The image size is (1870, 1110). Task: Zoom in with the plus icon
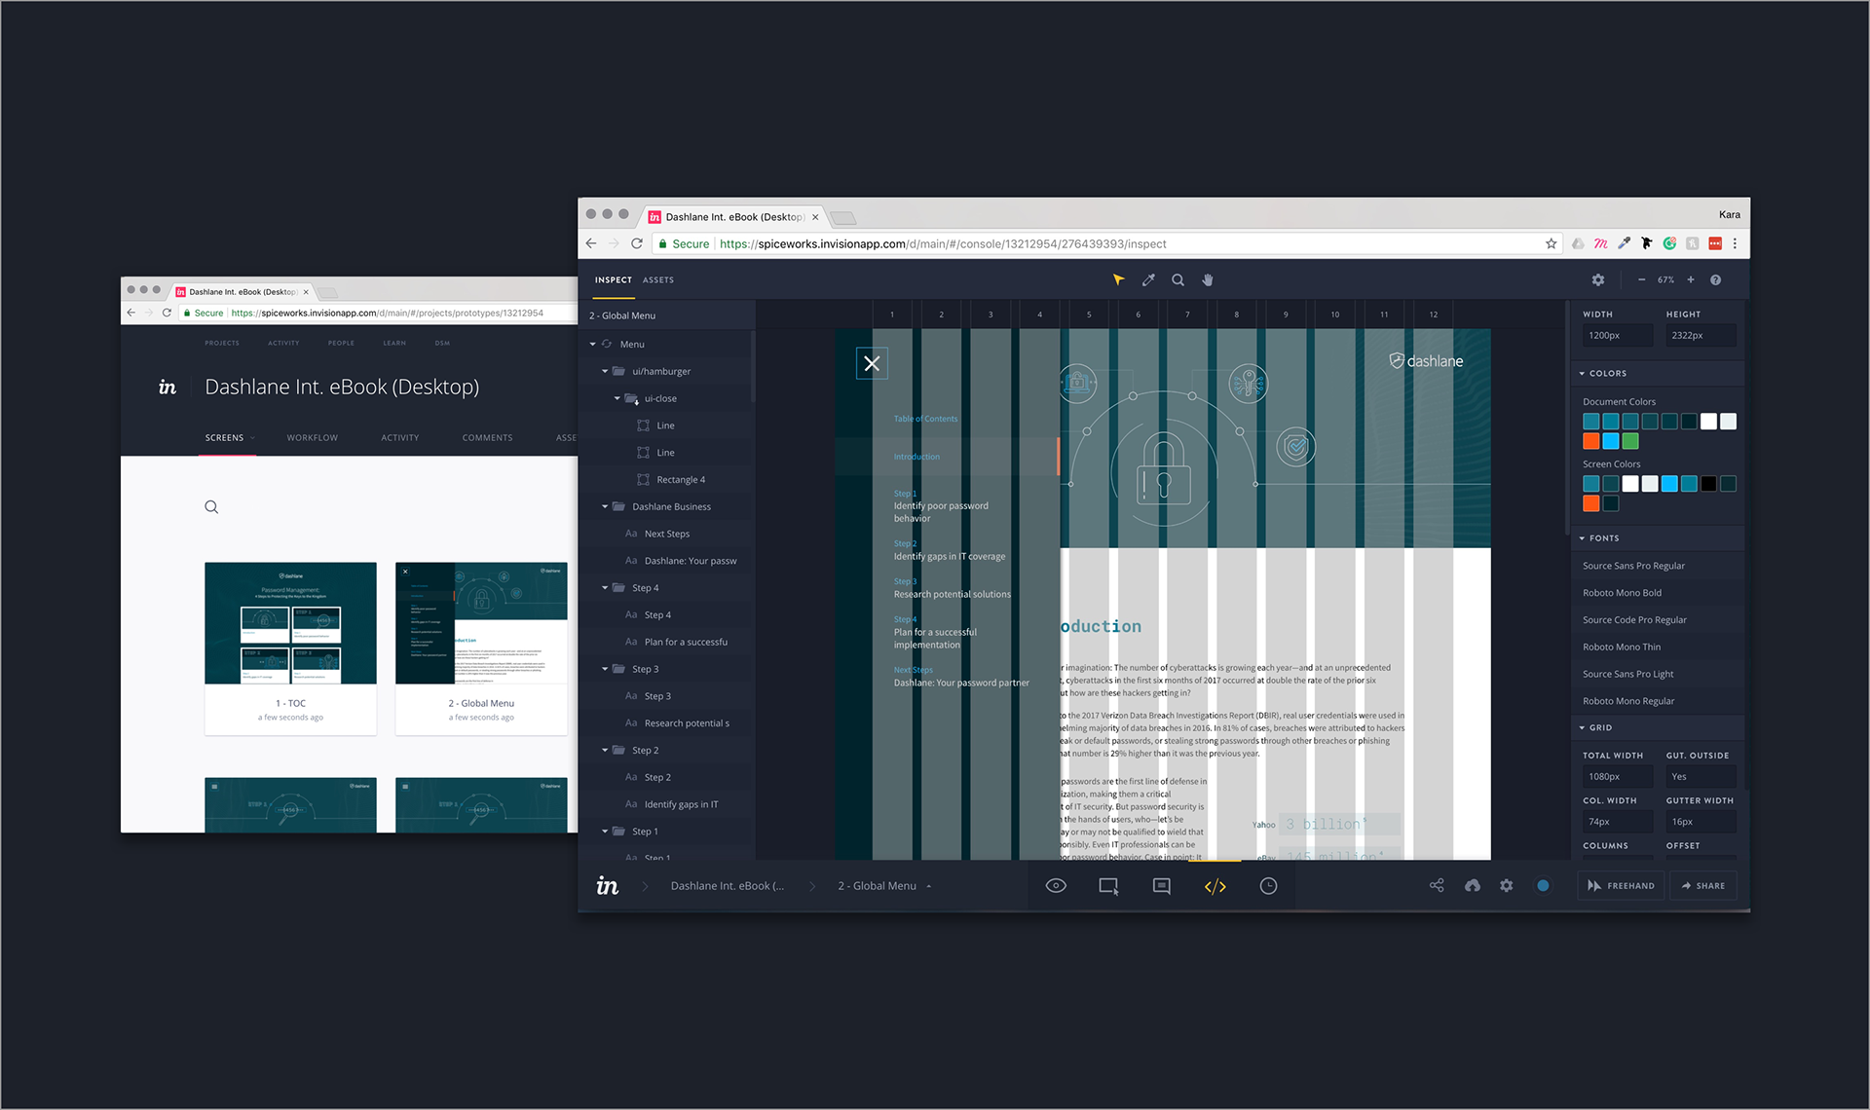(x=1691, y=279)
